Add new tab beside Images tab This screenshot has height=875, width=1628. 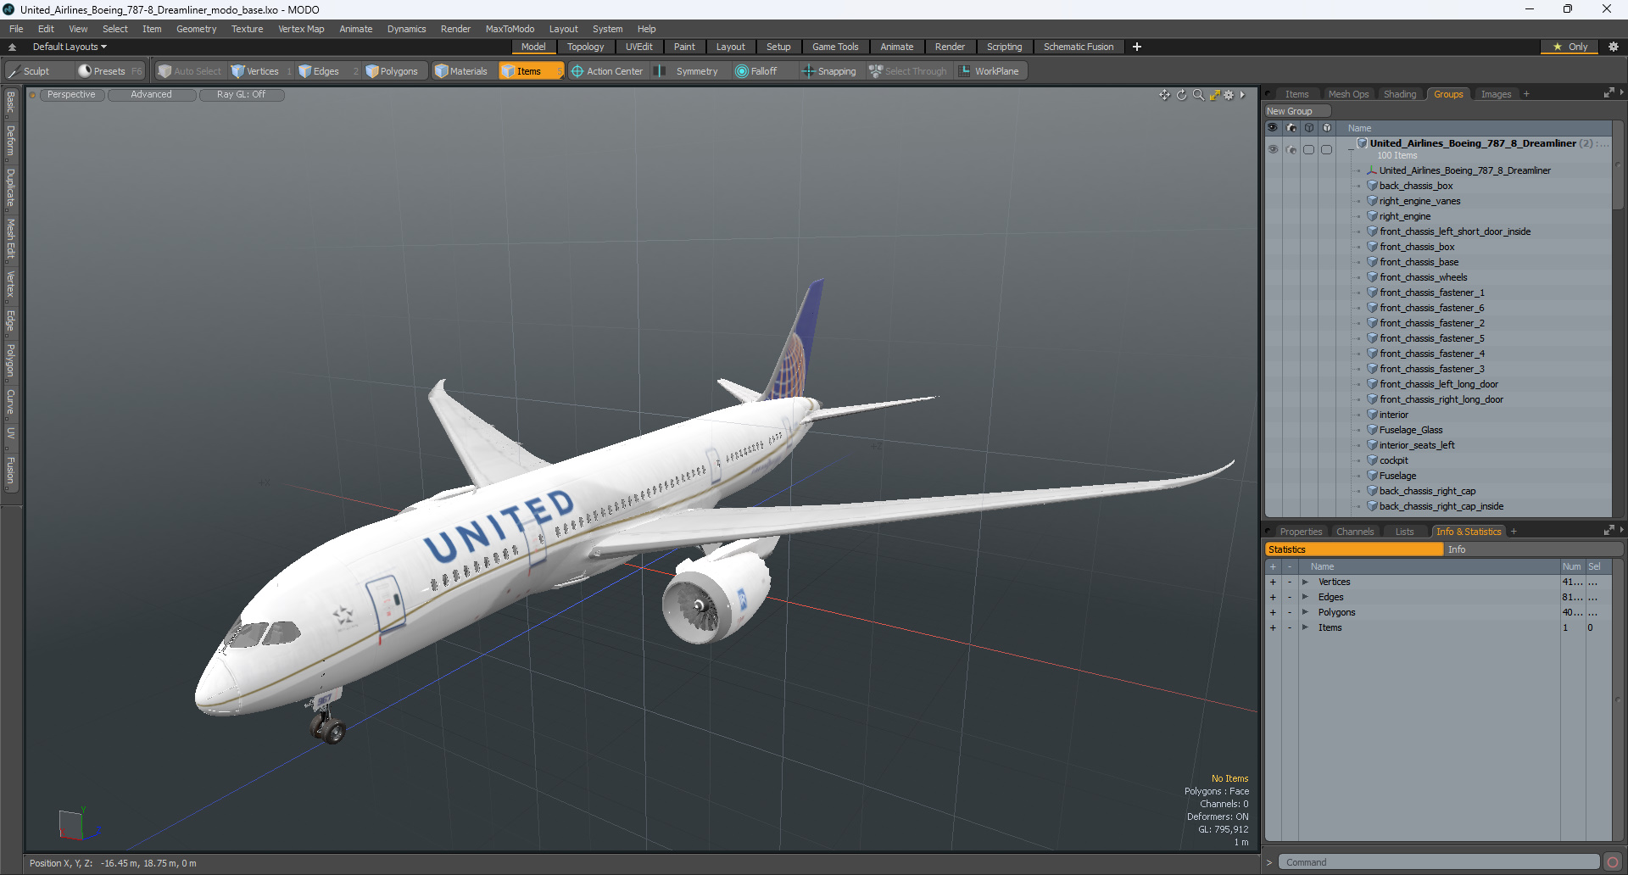(x=1526, y=94)
